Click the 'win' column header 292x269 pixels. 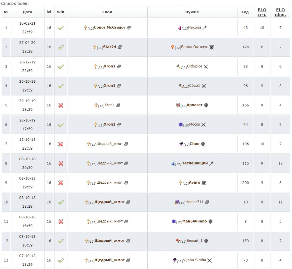tap(61, 12)
